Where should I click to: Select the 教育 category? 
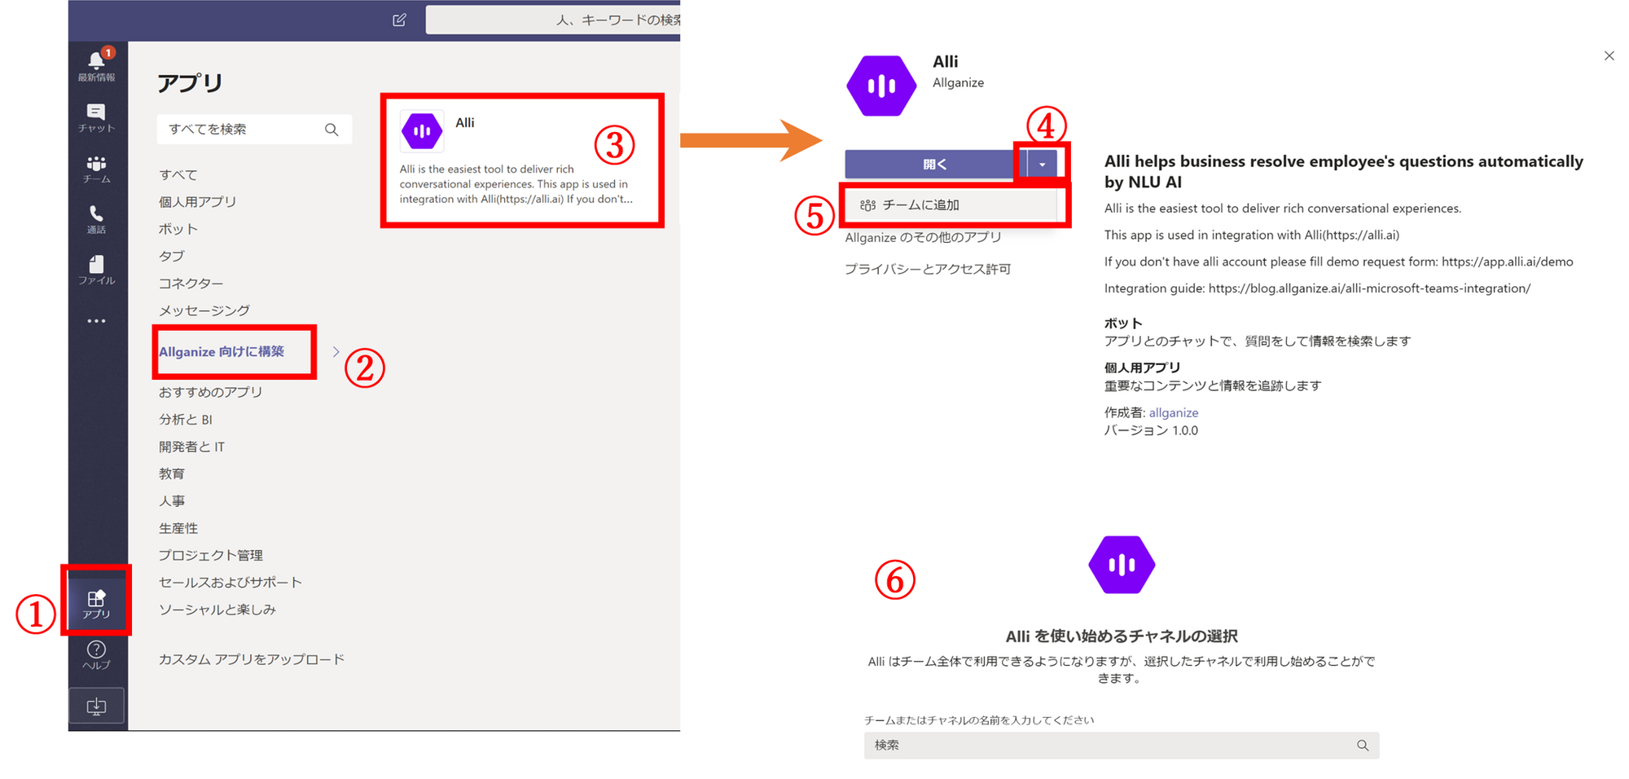(172, 474)
